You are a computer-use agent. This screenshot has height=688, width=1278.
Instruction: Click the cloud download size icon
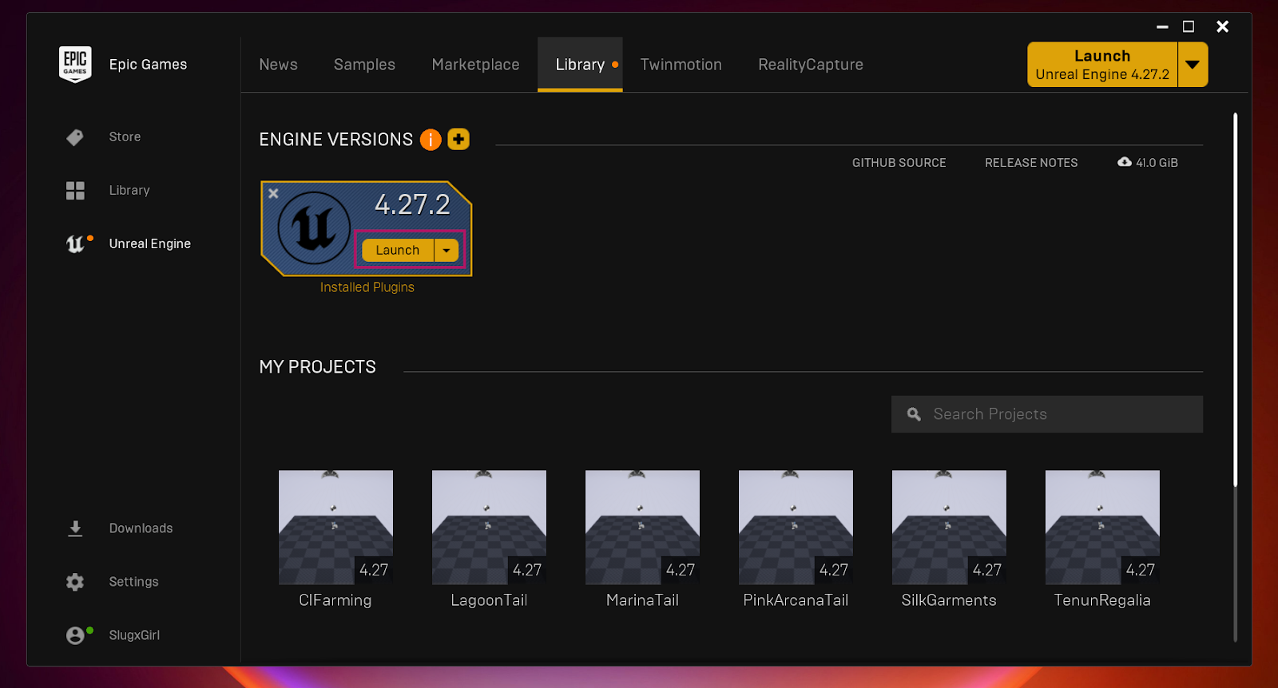coord(1125,162)
